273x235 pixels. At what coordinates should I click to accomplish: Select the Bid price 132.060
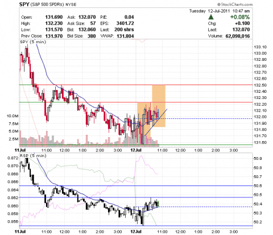coord(87,30)
